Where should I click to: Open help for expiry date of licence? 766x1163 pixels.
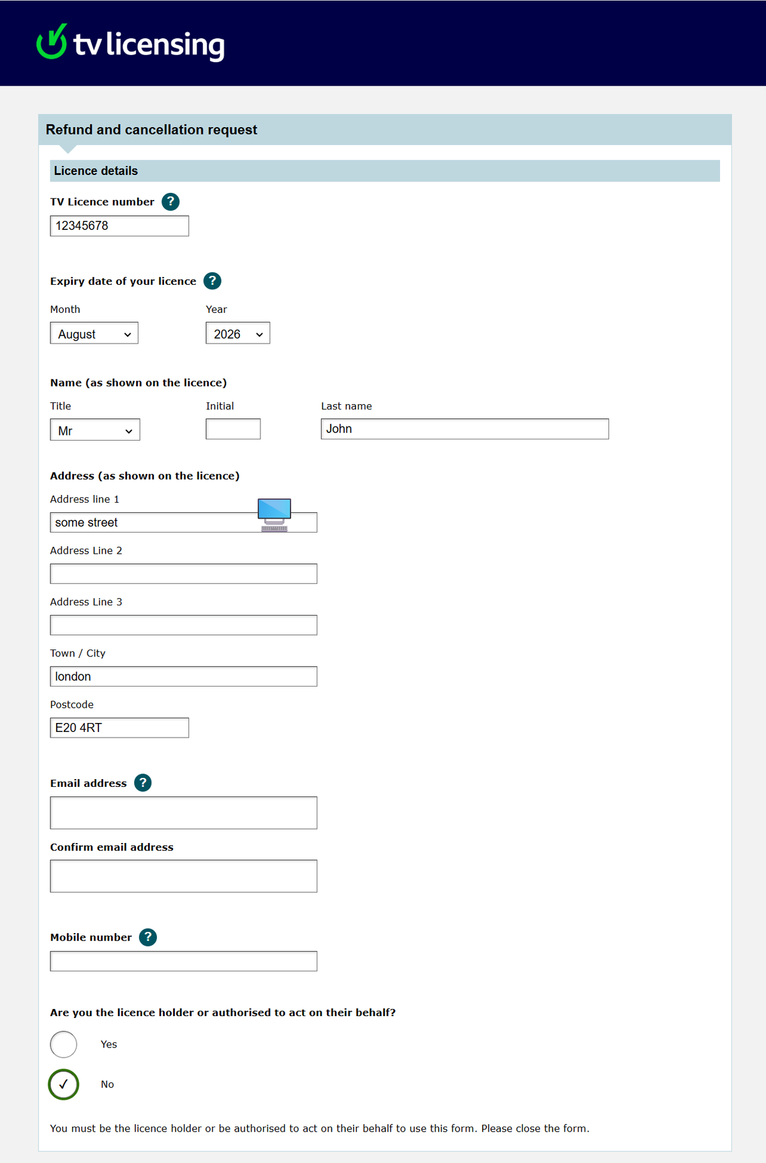tap(213, 281)
